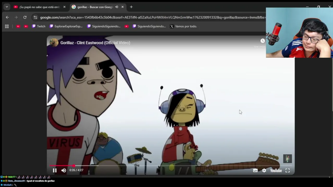Viewport: 333px width, 187px height.
Task: Open the tab search dropdown arrow
Action: click(x=7, y=7)
